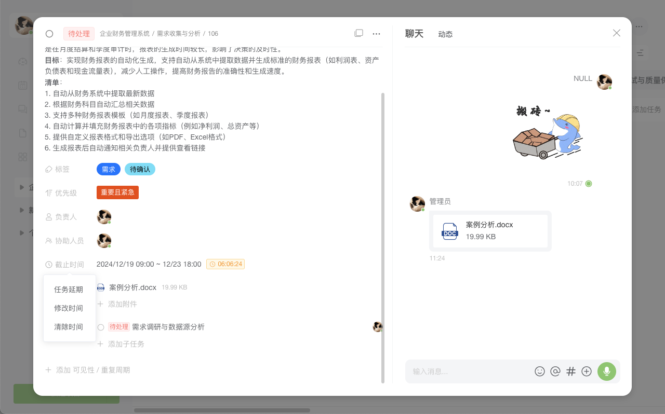Click the 协助人员 people icon
Image resolution: width=665 pixels, height=414 pixels.
pos(49,241)
